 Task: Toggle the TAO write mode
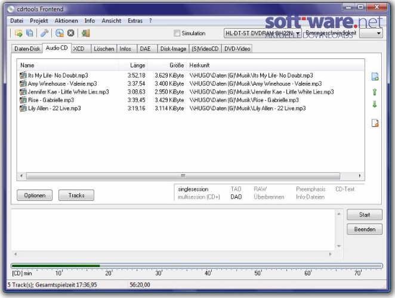coord(236,189)
